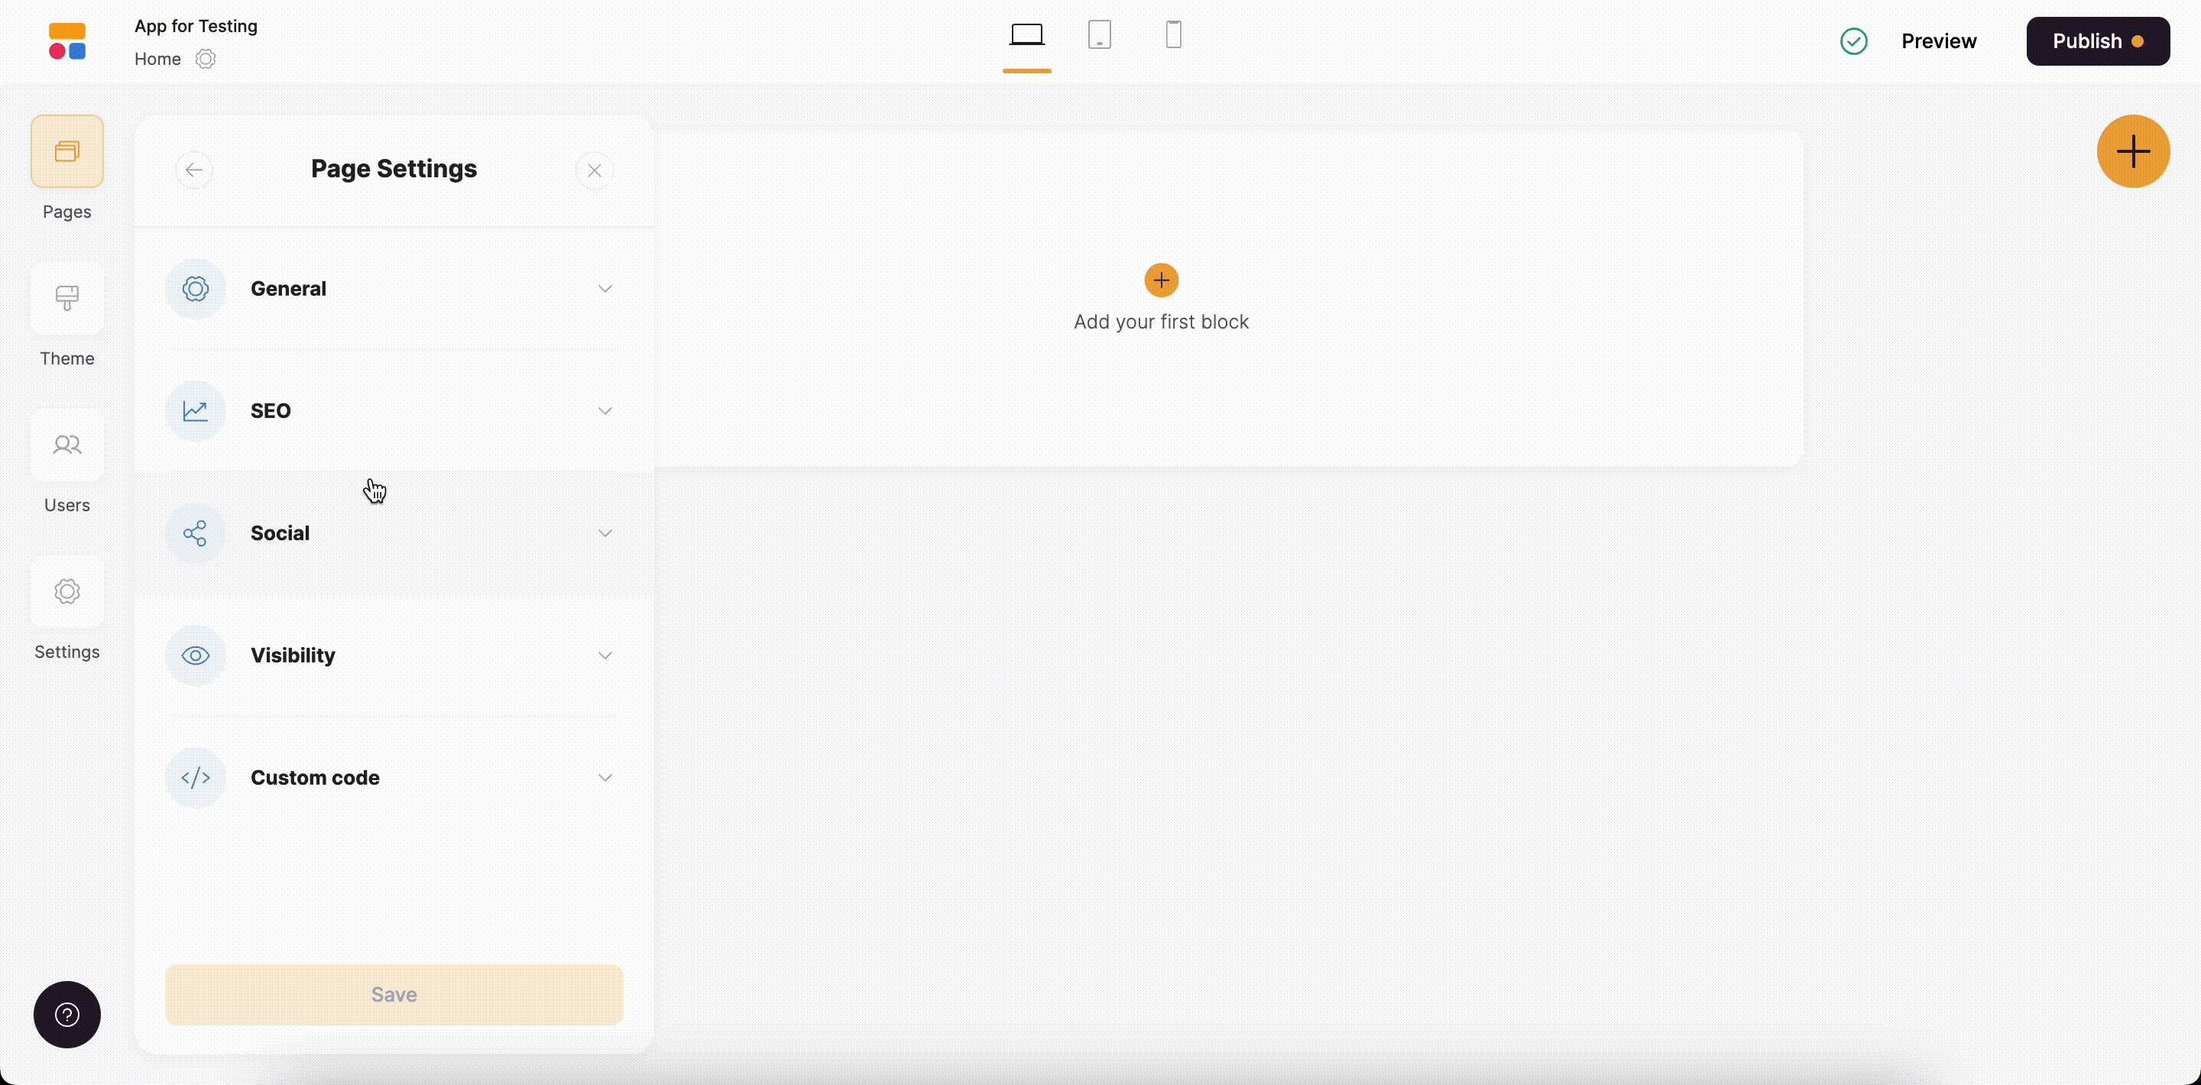The height and width of the screenshot is (1085, 2201).
Task: Open the Home page settings gear
Action: 205,59
